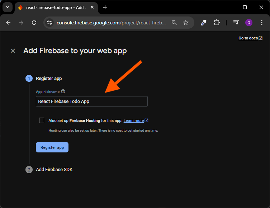Open the Go to docs link
This screenshot has width=270, height=208.
pos(250,38)
